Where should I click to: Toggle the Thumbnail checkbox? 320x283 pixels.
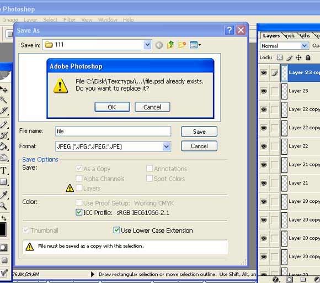click(26, 230)
